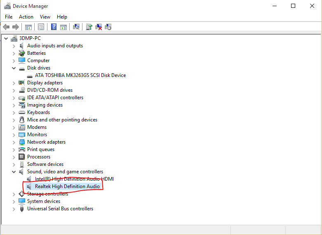
Task: Expand the Keyboards category
Action: pyautogui.click(x=14, y=113)
